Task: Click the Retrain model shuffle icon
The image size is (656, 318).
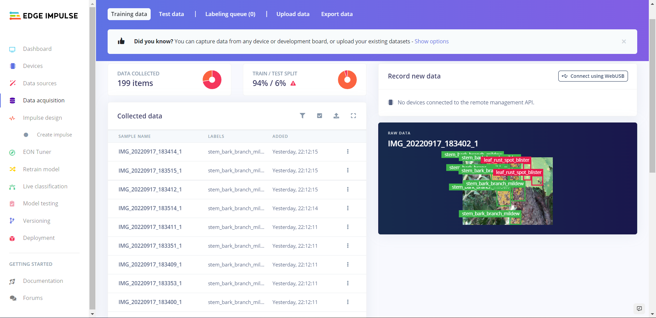Action: pos(13,169)
